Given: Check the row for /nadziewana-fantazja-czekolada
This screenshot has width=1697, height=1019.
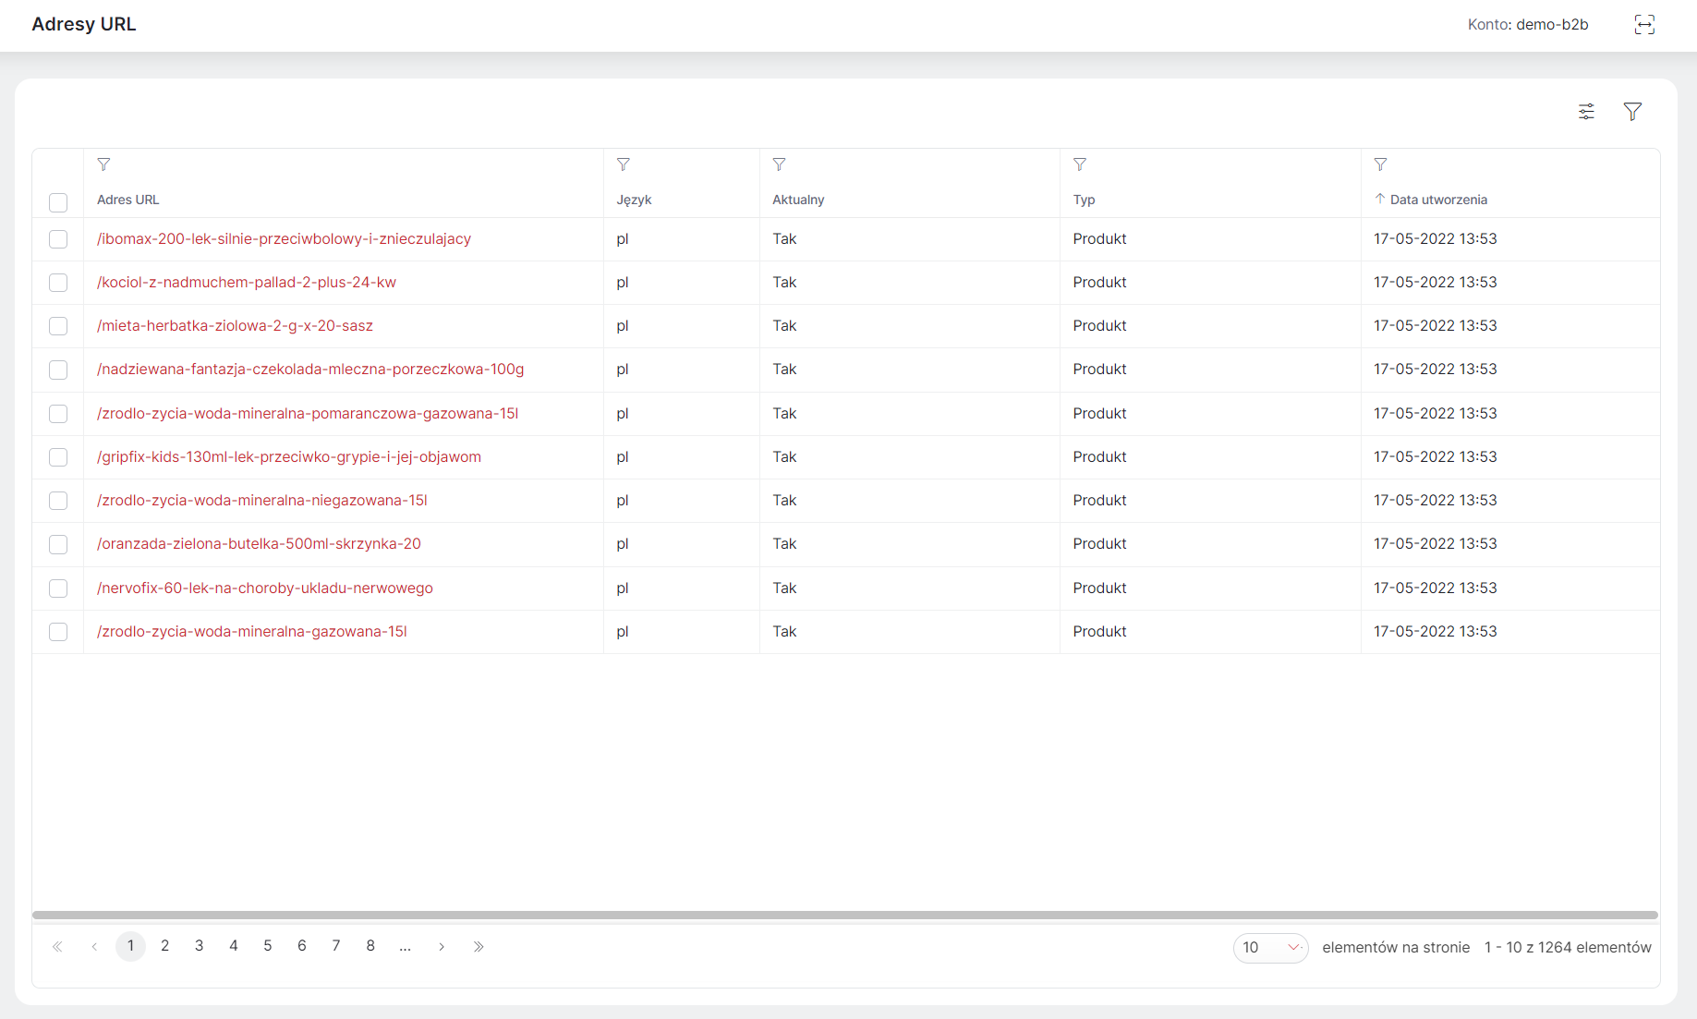Looking at the screenshot, I should pos(58,370).
